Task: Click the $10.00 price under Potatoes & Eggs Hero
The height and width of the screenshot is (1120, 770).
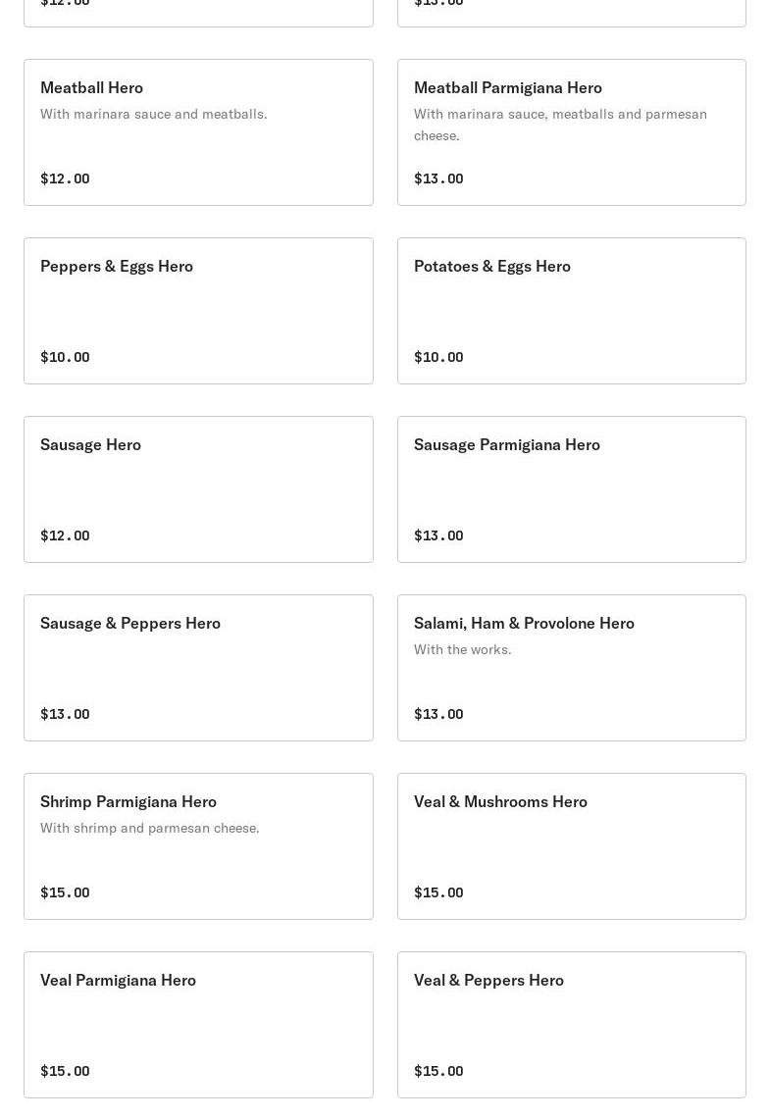Action: click(438, 357)
